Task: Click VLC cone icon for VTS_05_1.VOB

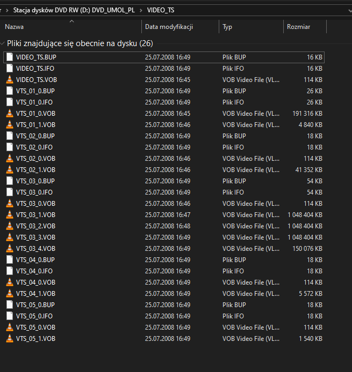Action: tap(10, 339)
